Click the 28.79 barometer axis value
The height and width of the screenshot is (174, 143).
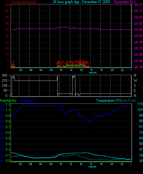tap(138, 67)
